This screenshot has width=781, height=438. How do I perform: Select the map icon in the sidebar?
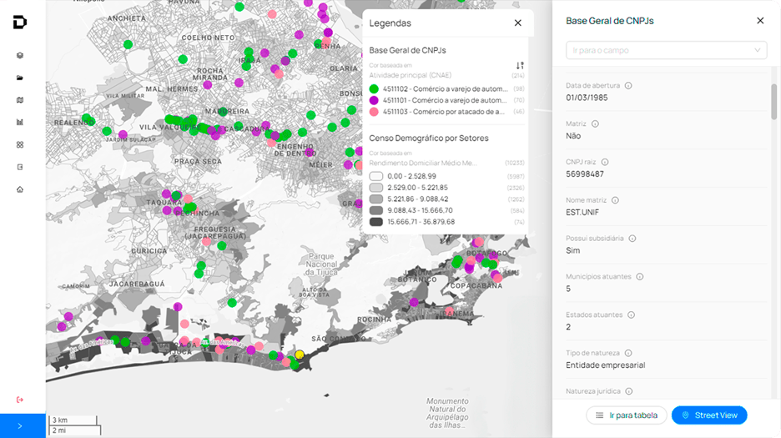coord(20,100)
